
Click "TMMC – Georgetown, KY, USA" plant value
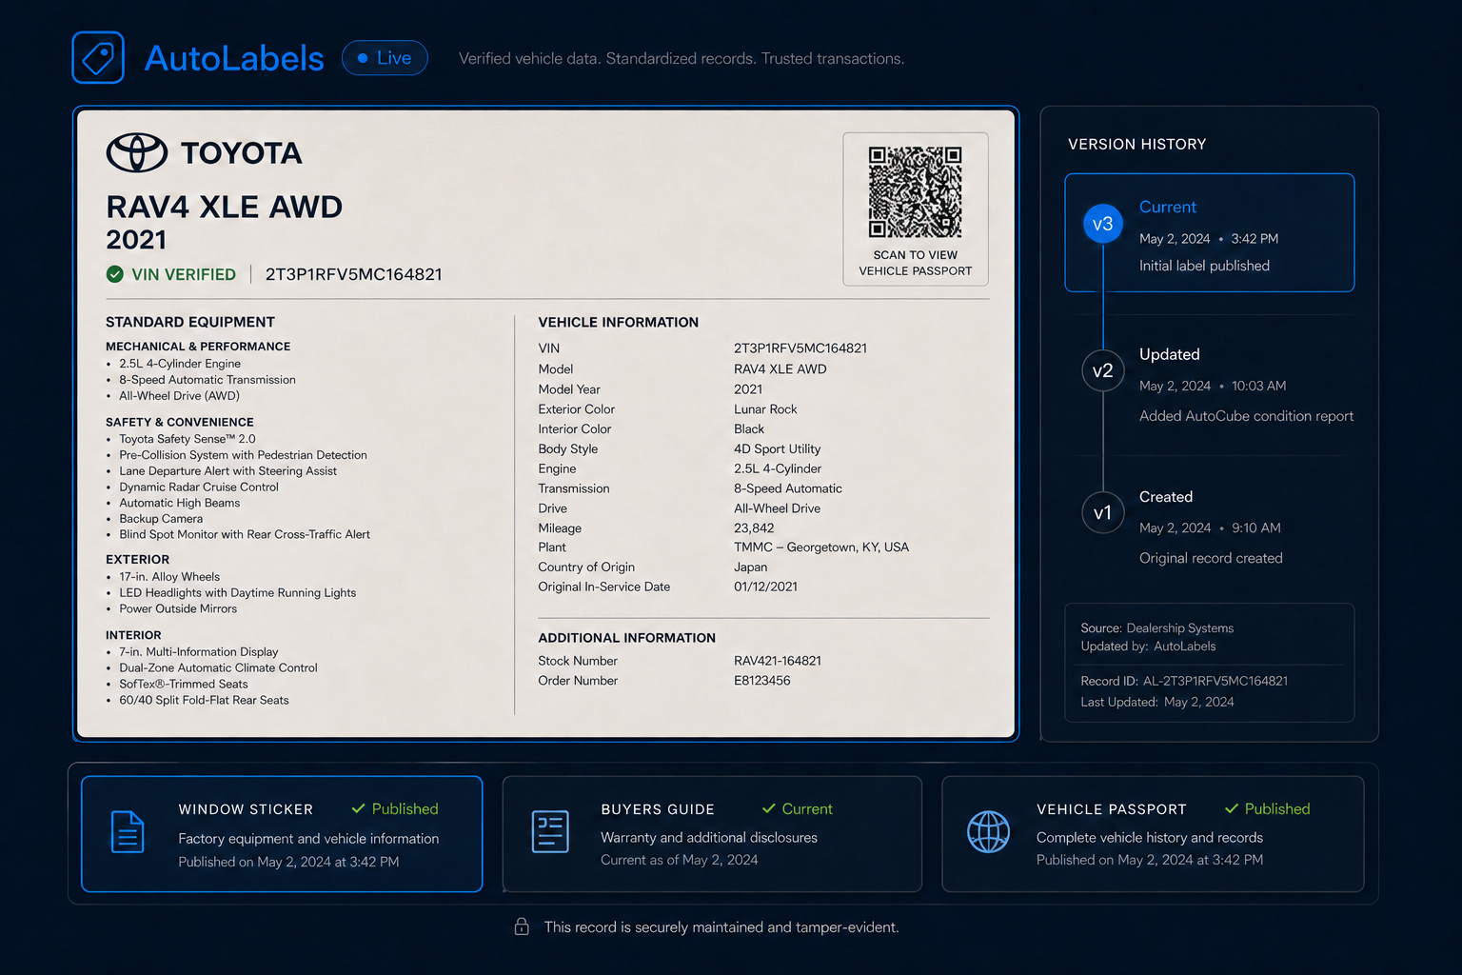pos(821,547)
